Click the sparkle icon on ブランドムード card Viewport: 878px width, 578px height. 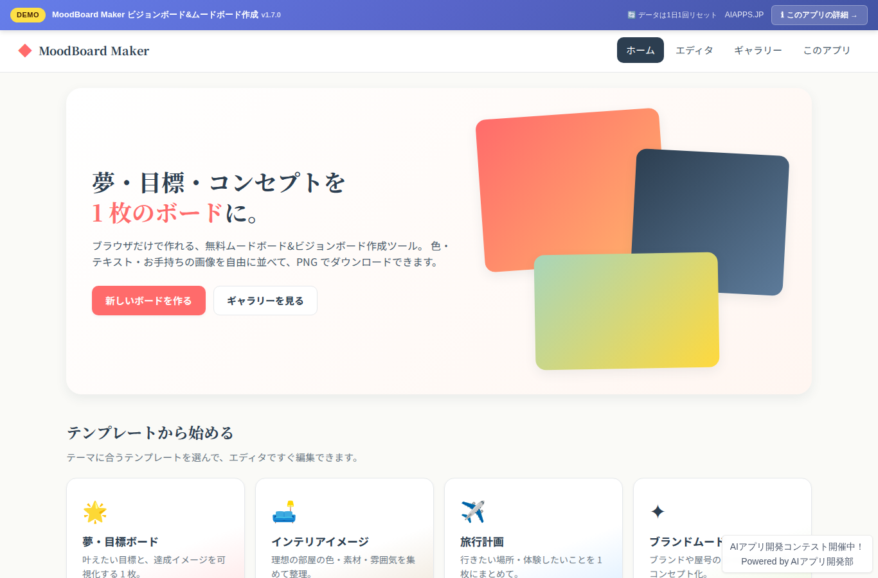658,512
